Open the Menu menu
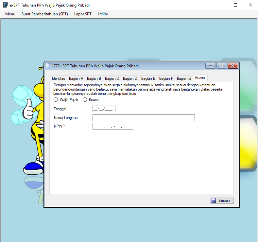Viewport: 258px width, 242px height. [10, 14]
